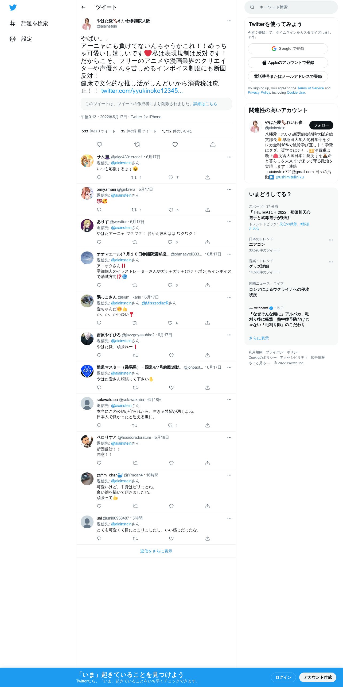Click the Google で登録 button
Viewport: 343px width, 687px height.
click(288, 49)
